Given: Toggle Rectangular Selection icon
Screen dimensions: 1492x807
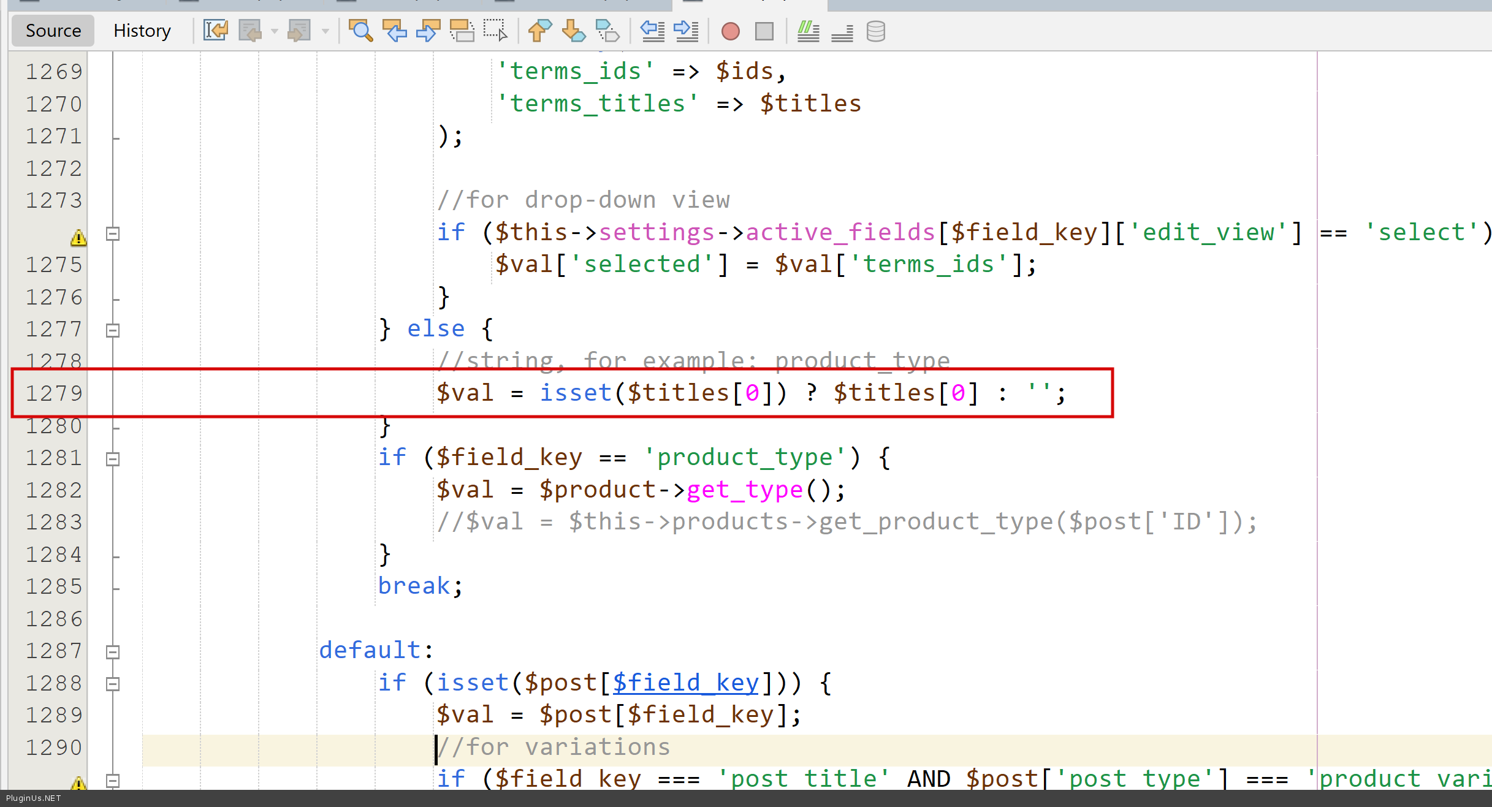Looking at the screenshot, I should 495,31.
